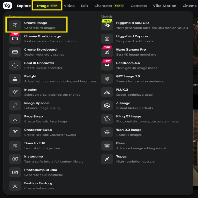This screenshot has width=198, height=198.
Task: Choose FLUX.2 model title
Action: (x=122, y=90)
